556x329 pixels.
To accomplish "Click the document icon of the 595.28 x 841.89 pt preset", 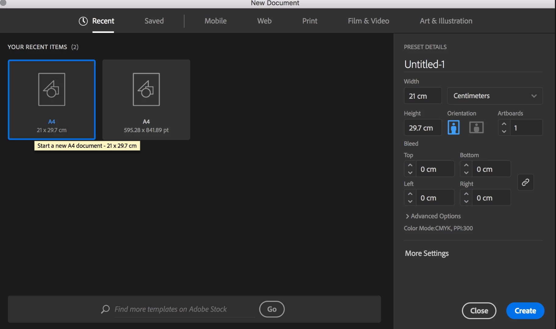I will (146, 89).
